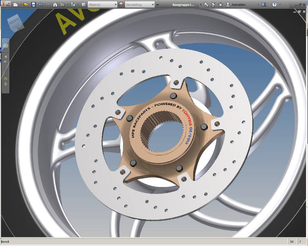Click the Update icon next to Home
This screenshot has width=308, height=246.
click(x=62, y=5)
